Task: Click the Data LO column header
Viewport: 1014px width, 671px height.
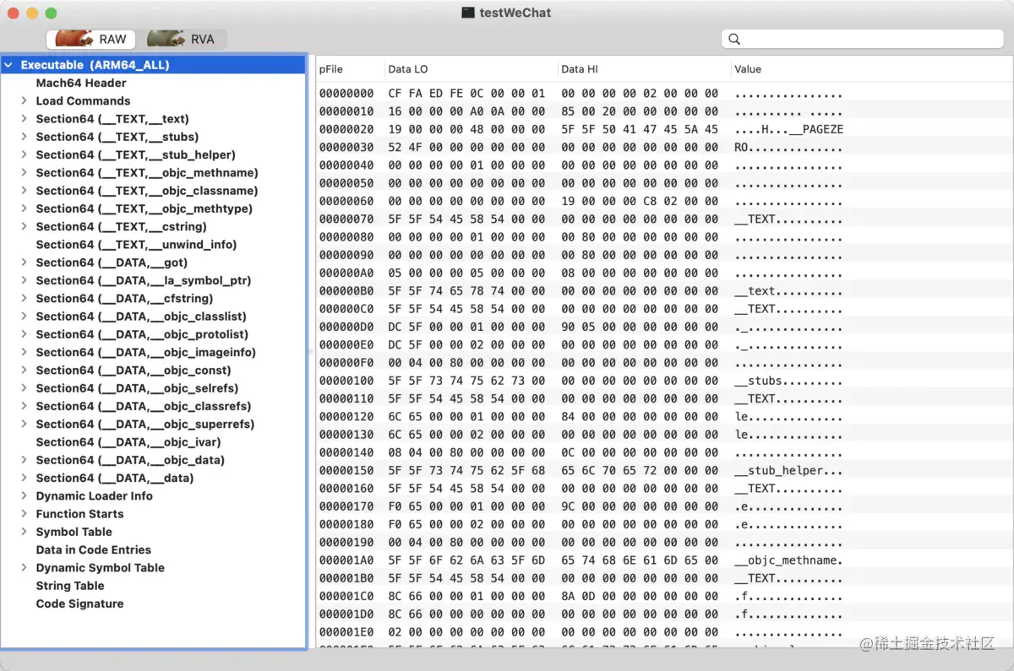Action: pyautogui.click(x=470, y=69)
